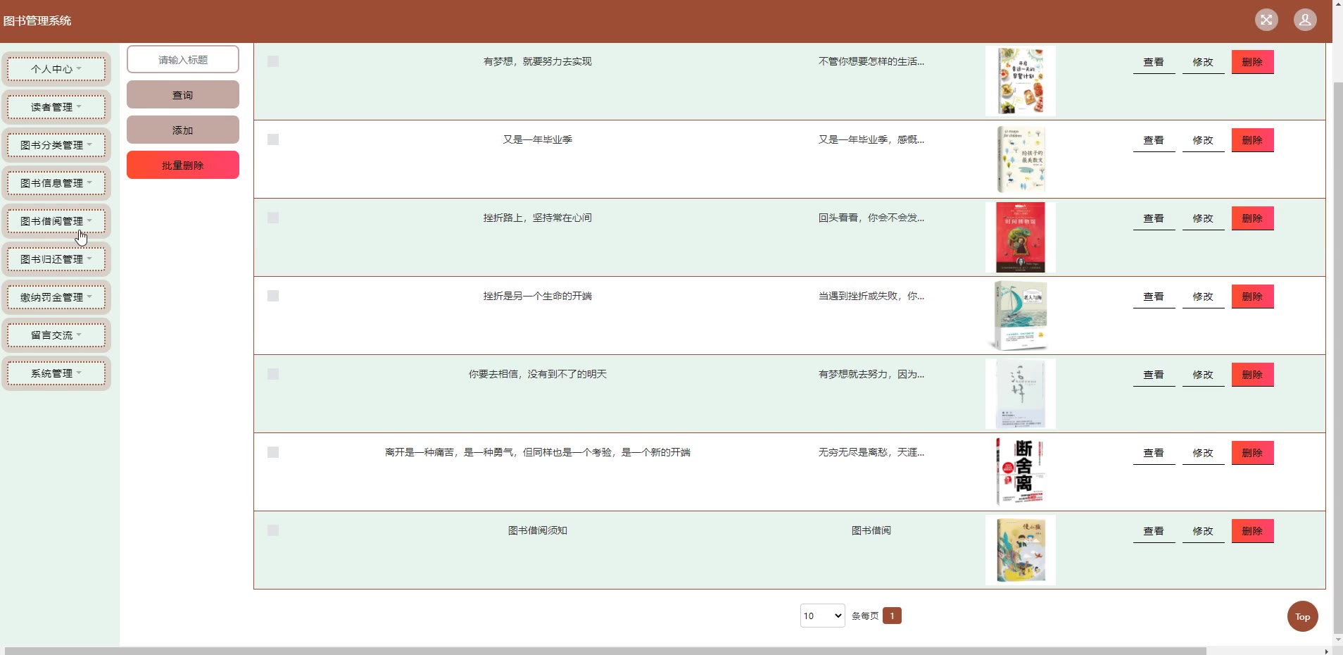Edit the 图书借阅须知 entry
1343x655 pixels.
1203,531
